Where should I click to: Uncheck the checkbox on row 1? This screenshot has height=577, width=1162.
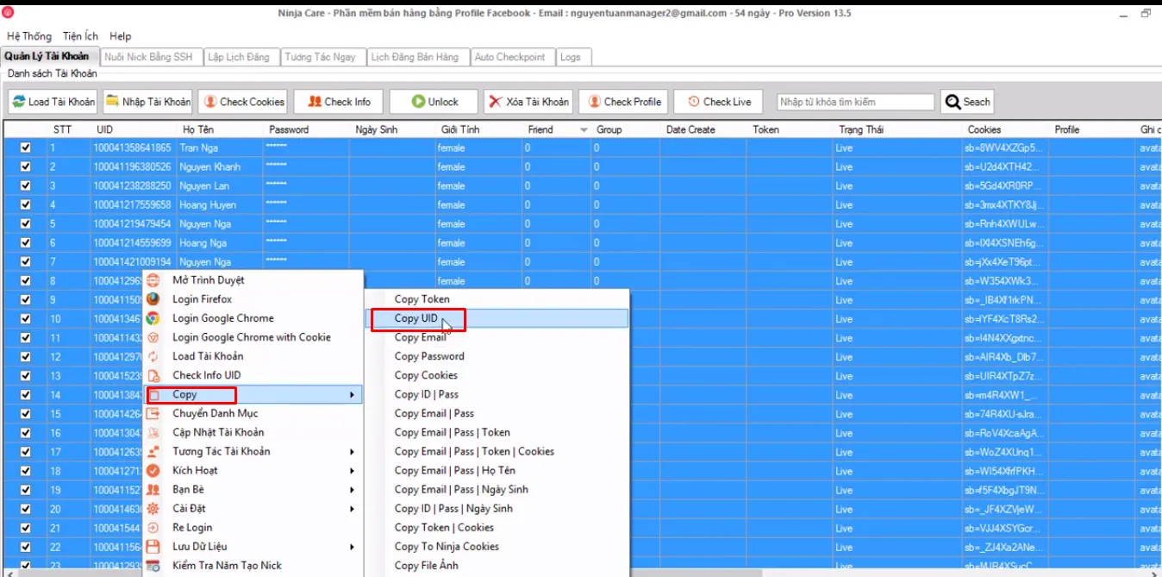(25, 147)
